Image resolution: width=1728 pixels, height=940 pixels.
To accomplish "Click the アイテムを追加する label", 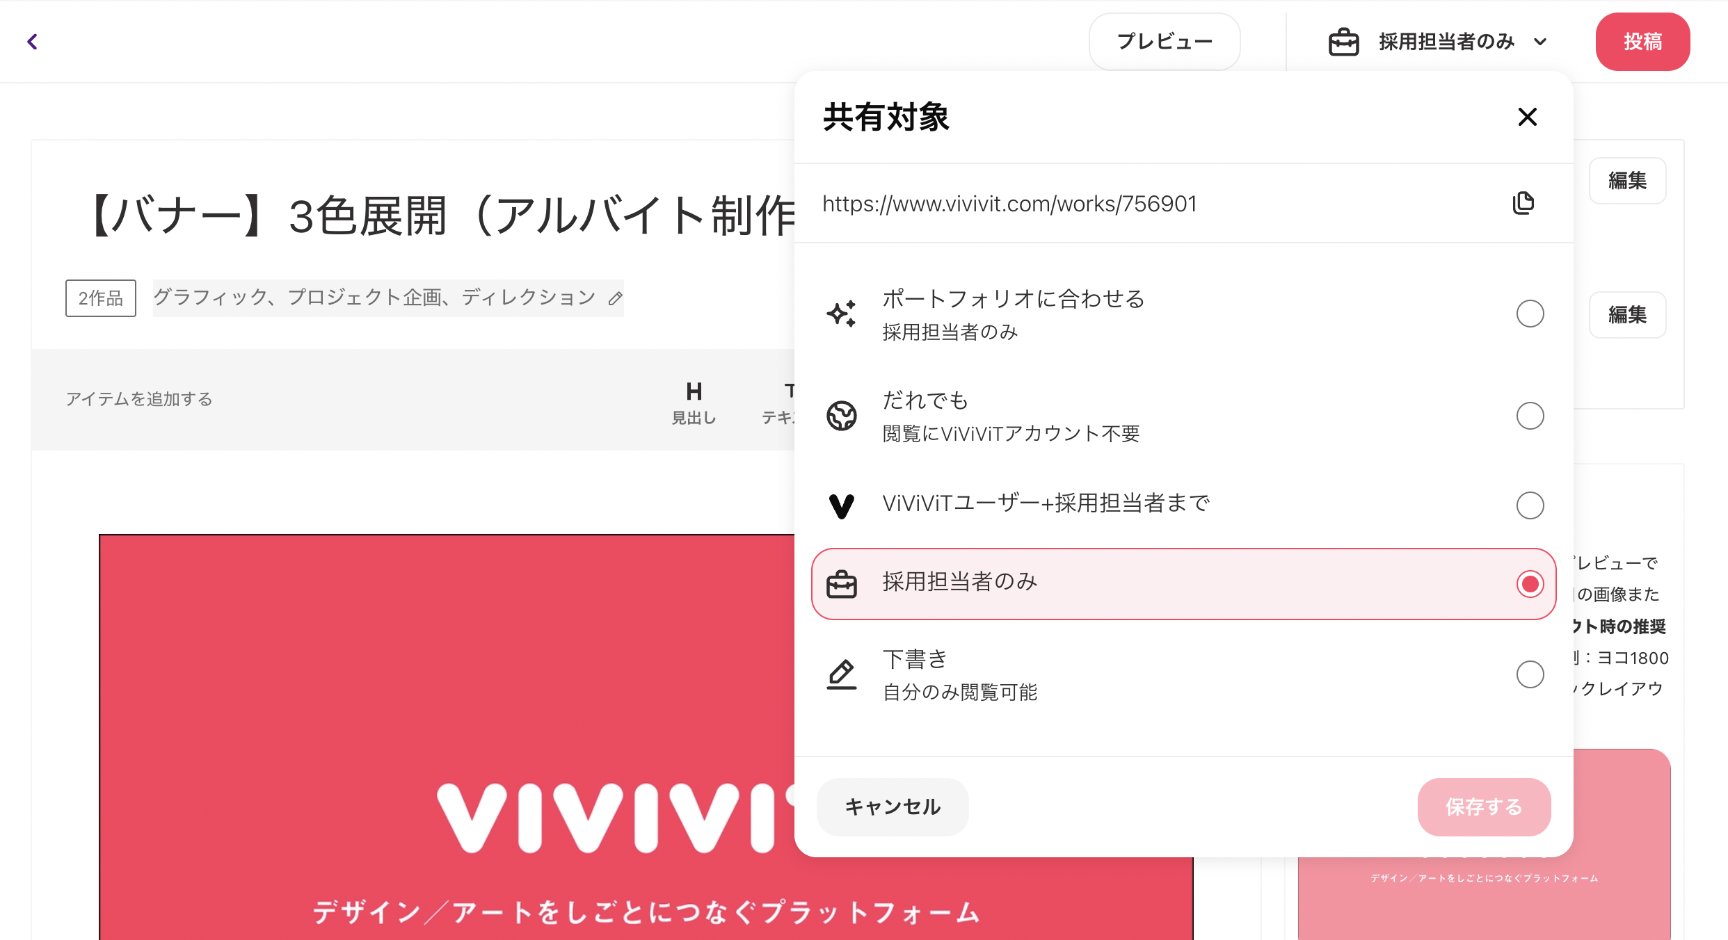I will (139, 399).
